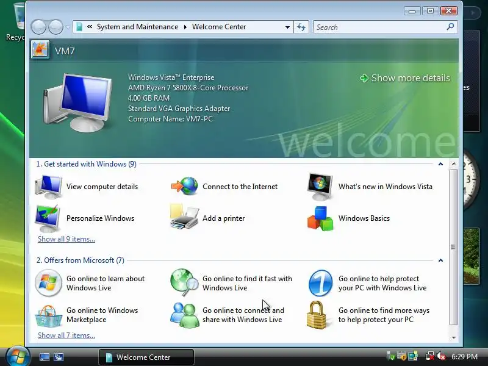Select the Add a printer icon
Image resolution: width=488 pixels, height=366 pixels.
(x=184, y=217)
